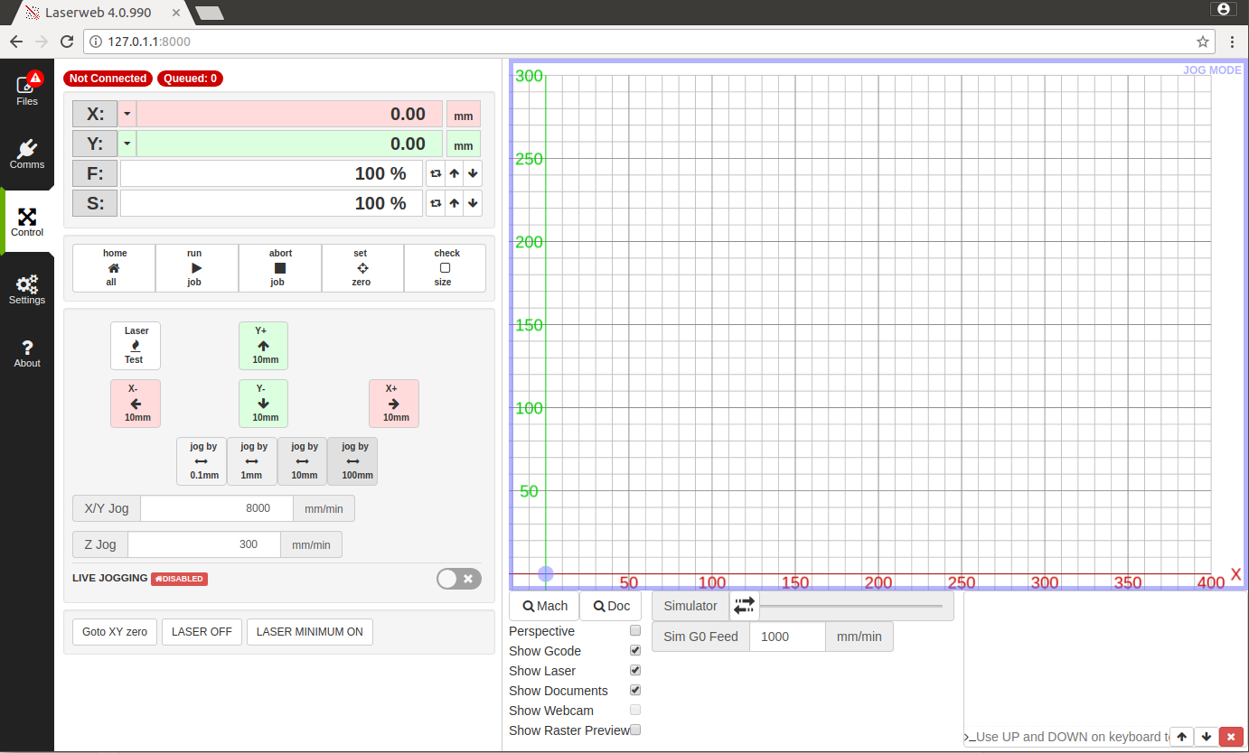Decrease the S override value
Screen dimensions: 1249x753
click(474, 203)
